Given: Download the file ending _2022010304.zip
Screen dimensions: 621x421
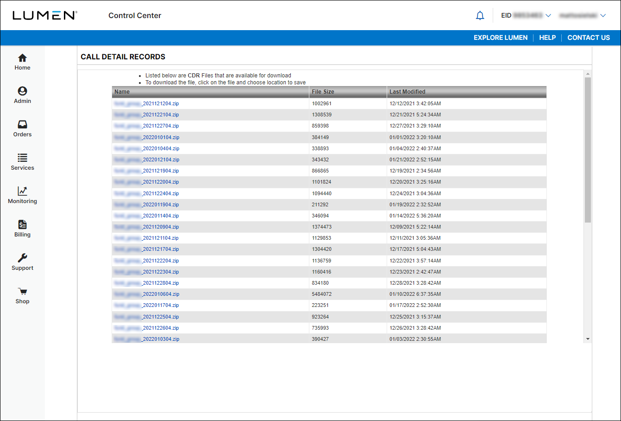Looking at the screenshot, I should click(146, 339).
